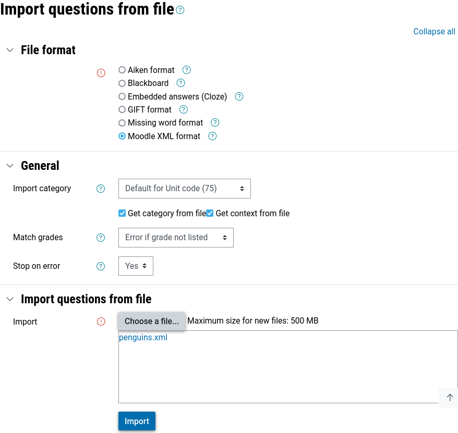Show help for Embedded answers (Cloze)
The width and height of the screenshot is (458, 433).
pos(239,96)
